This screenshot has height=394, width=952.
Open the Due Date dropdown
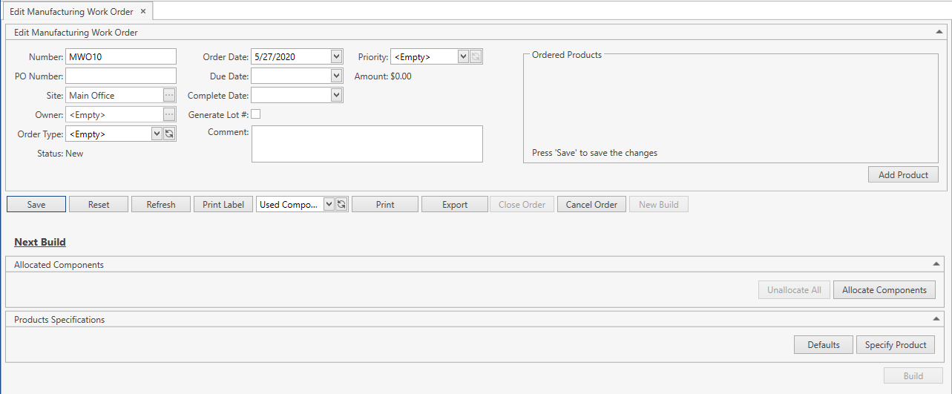coord(336,76)
